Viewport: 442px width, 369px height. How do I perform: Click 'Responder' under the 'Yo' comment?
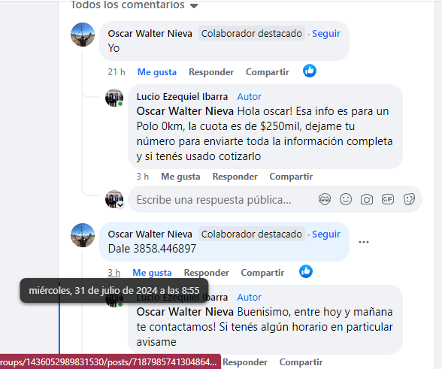pyautogui.click(x=211, y=72)
